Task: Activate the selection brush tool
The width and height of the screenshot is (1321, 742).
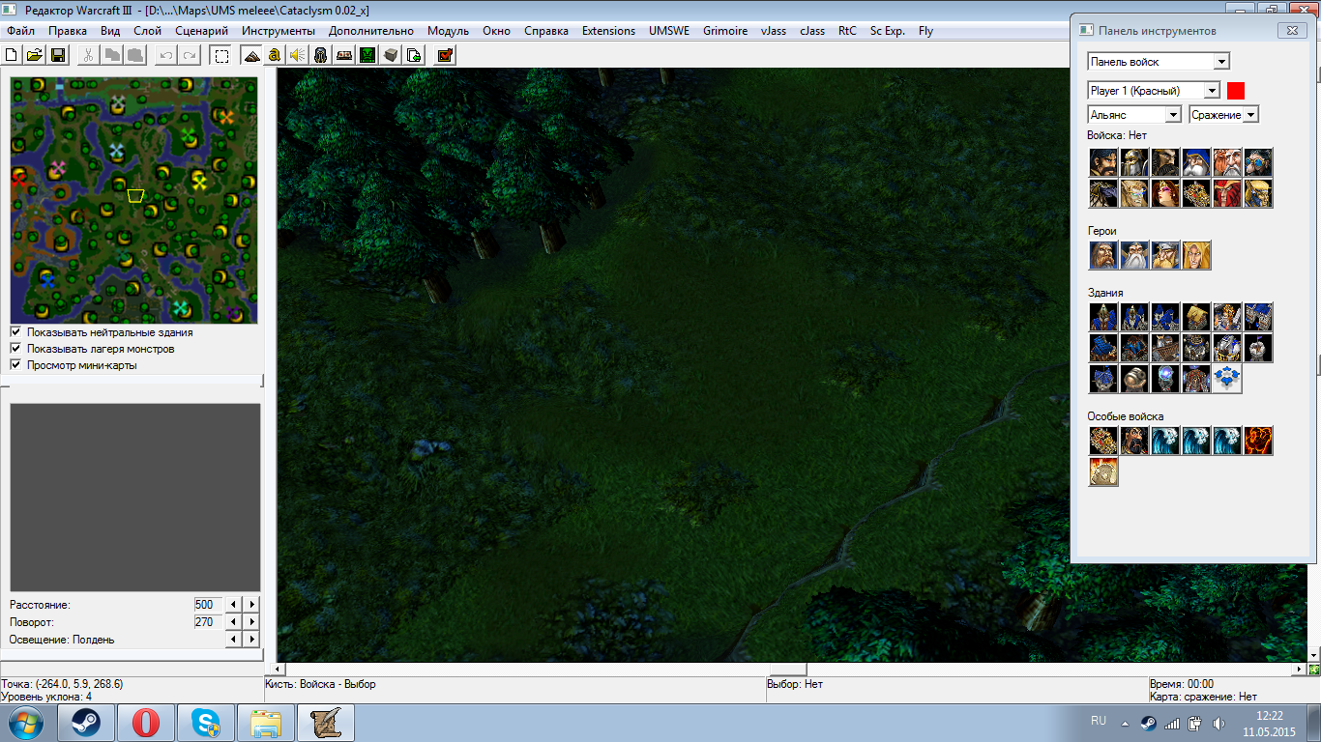Action: [x=221, y=55]
